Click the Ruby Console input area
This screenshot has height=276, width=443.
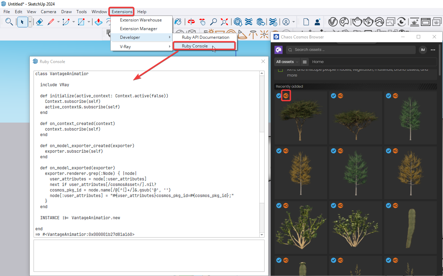(149, 256)
